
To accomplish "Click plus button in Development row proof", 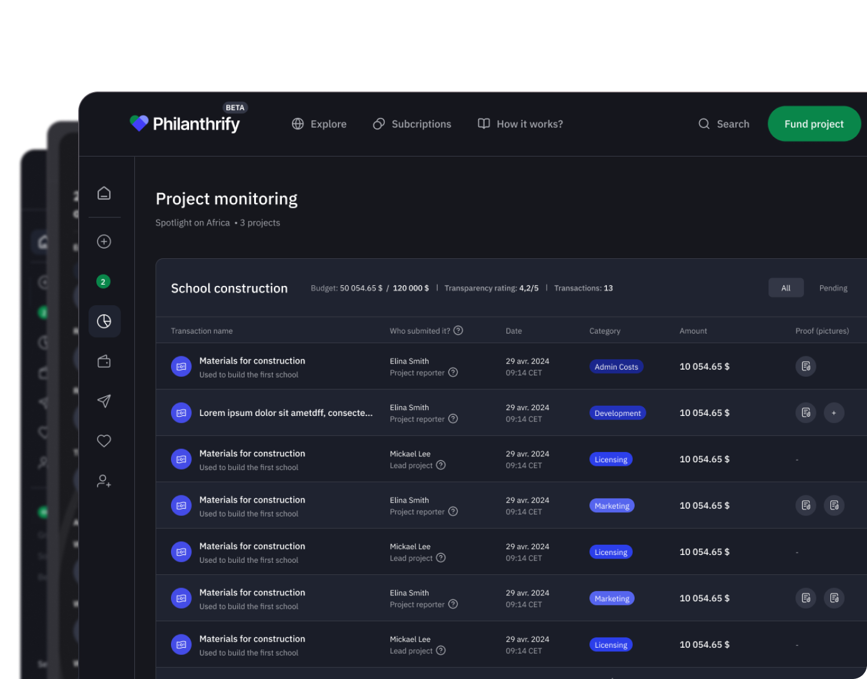I will pyautogui.click(x=834, y=413).
